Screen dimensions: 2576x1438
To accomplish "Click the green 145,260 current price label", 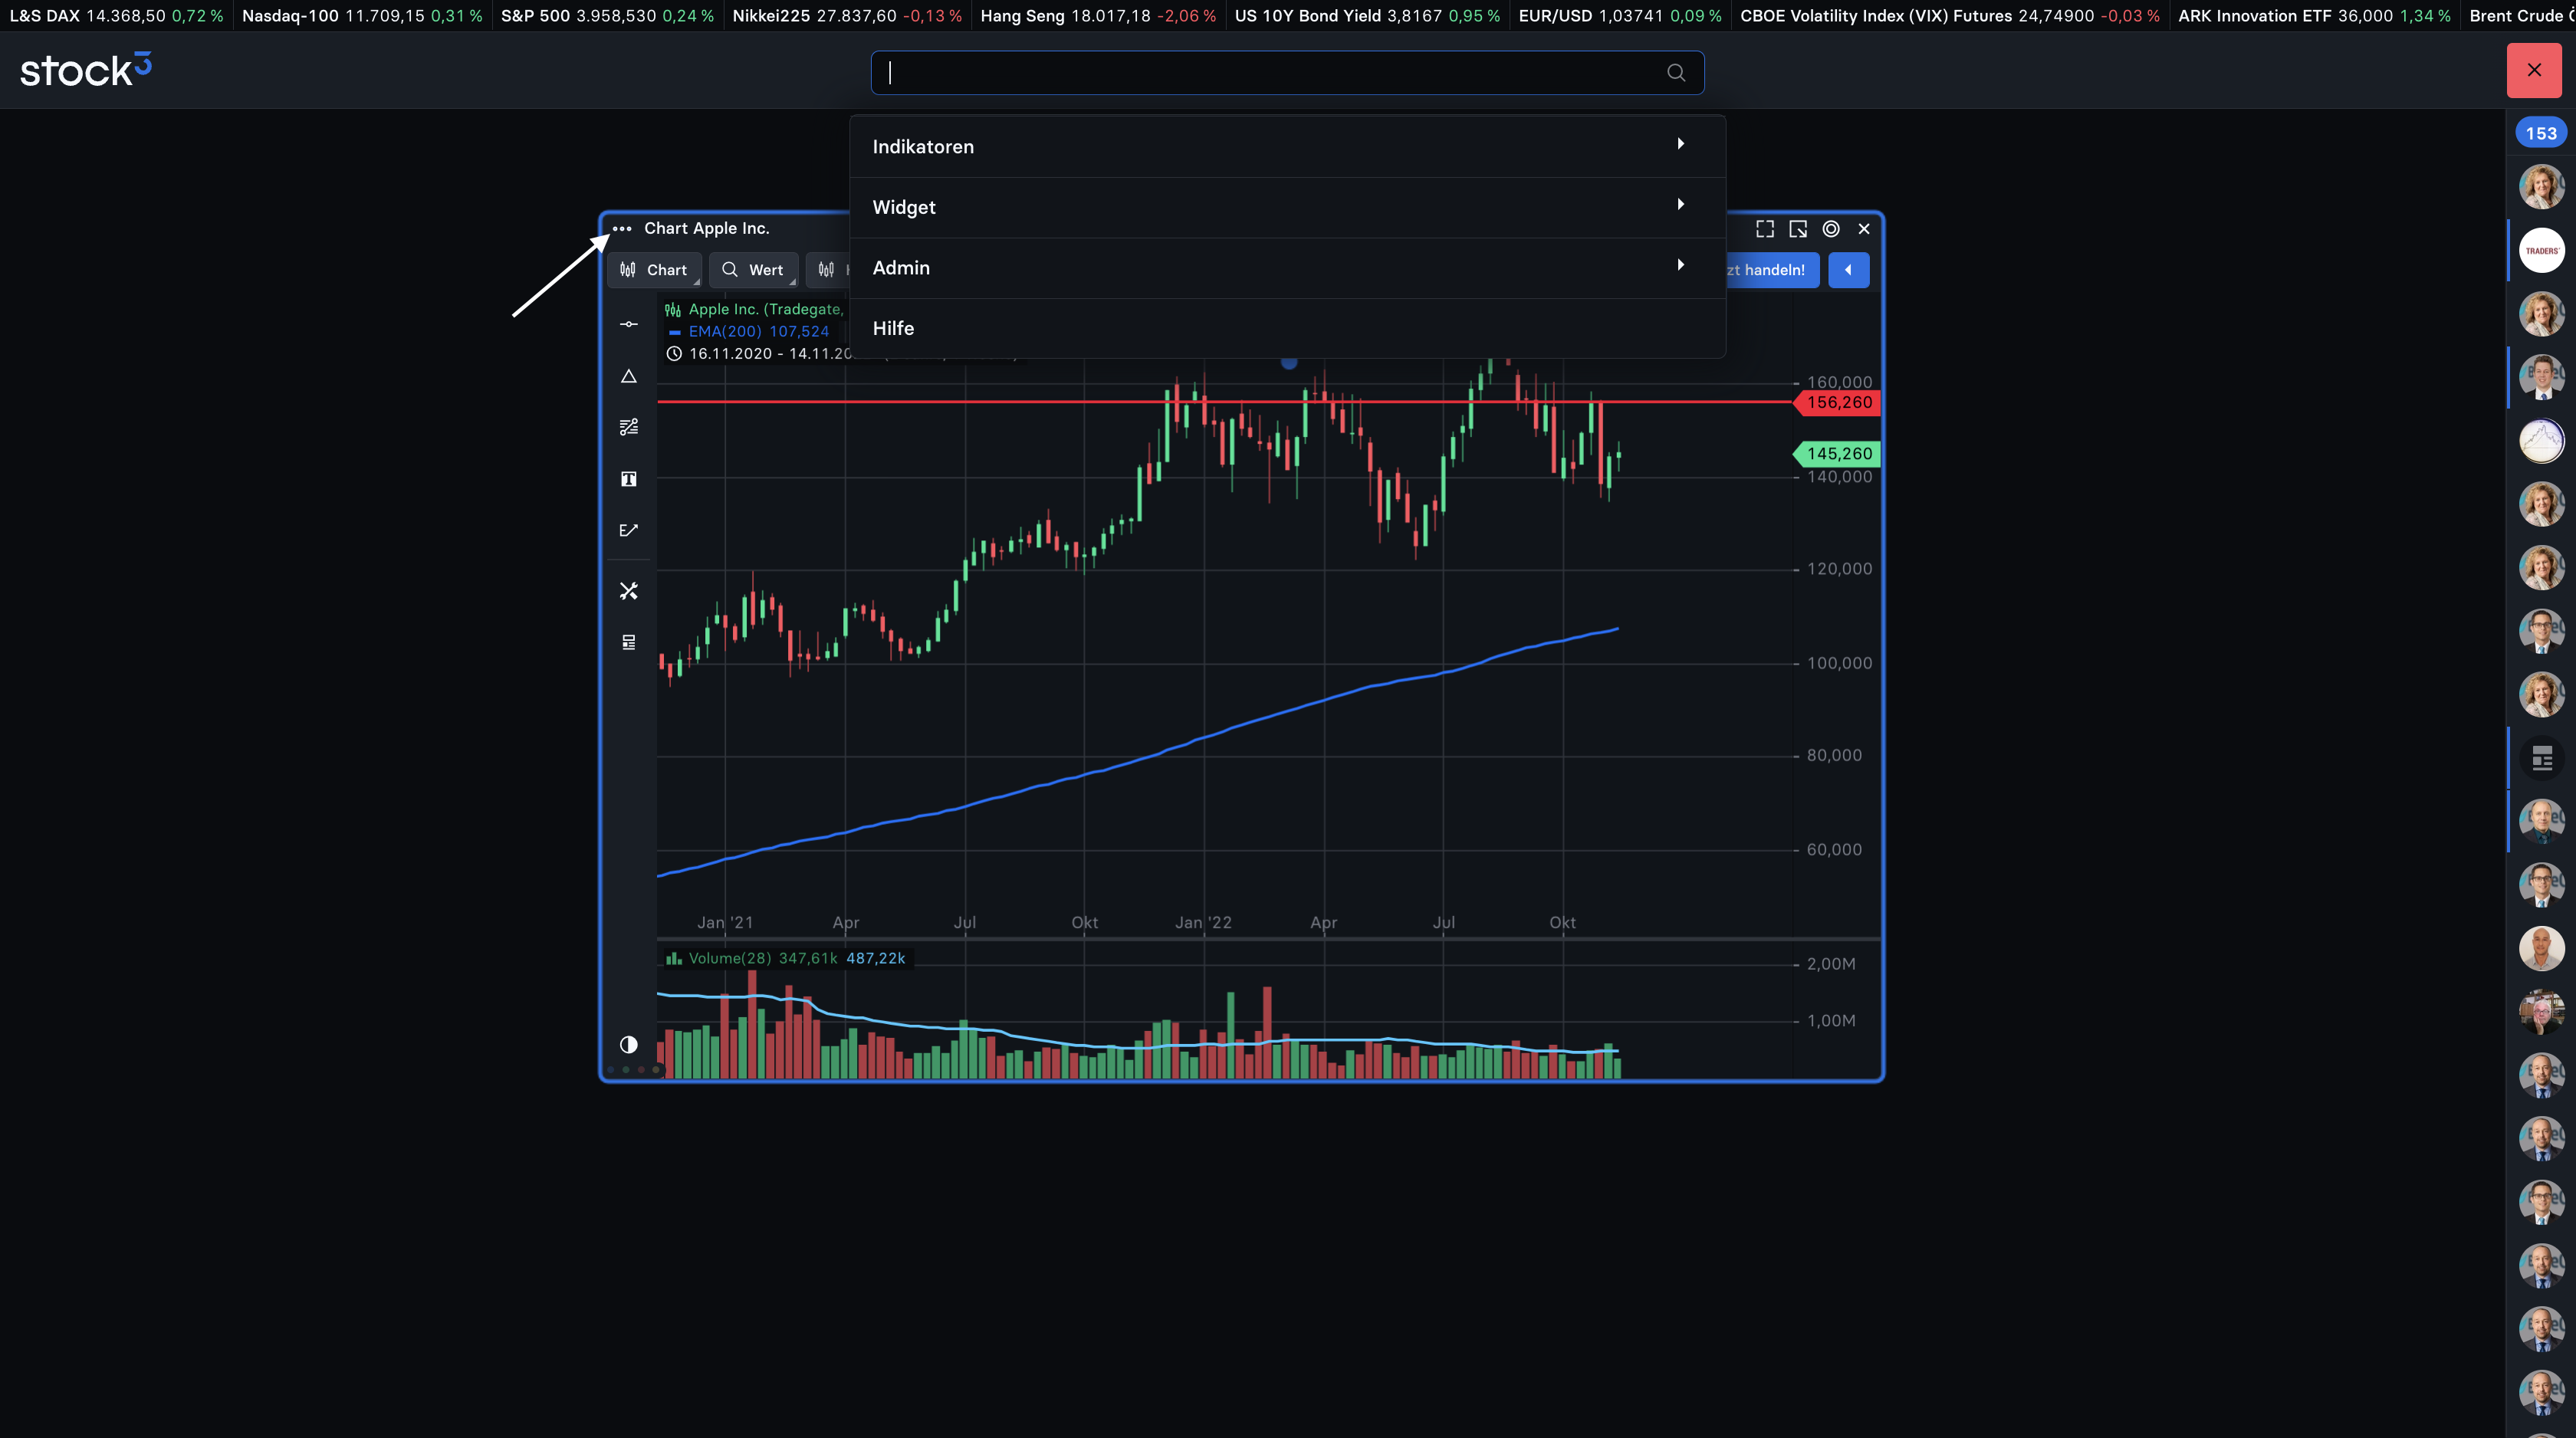I will [x=1838, y=454].
